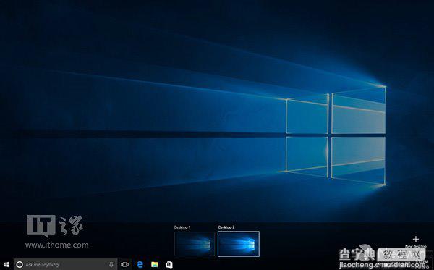Click the "Desktop 1" label
This screenshot has width=434, height=270.
182,227
